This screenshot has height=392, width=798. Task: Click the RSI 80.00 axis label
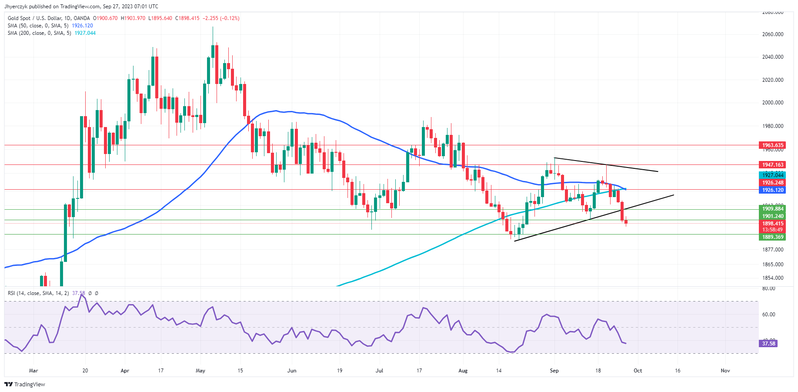(x=769, y=288)
